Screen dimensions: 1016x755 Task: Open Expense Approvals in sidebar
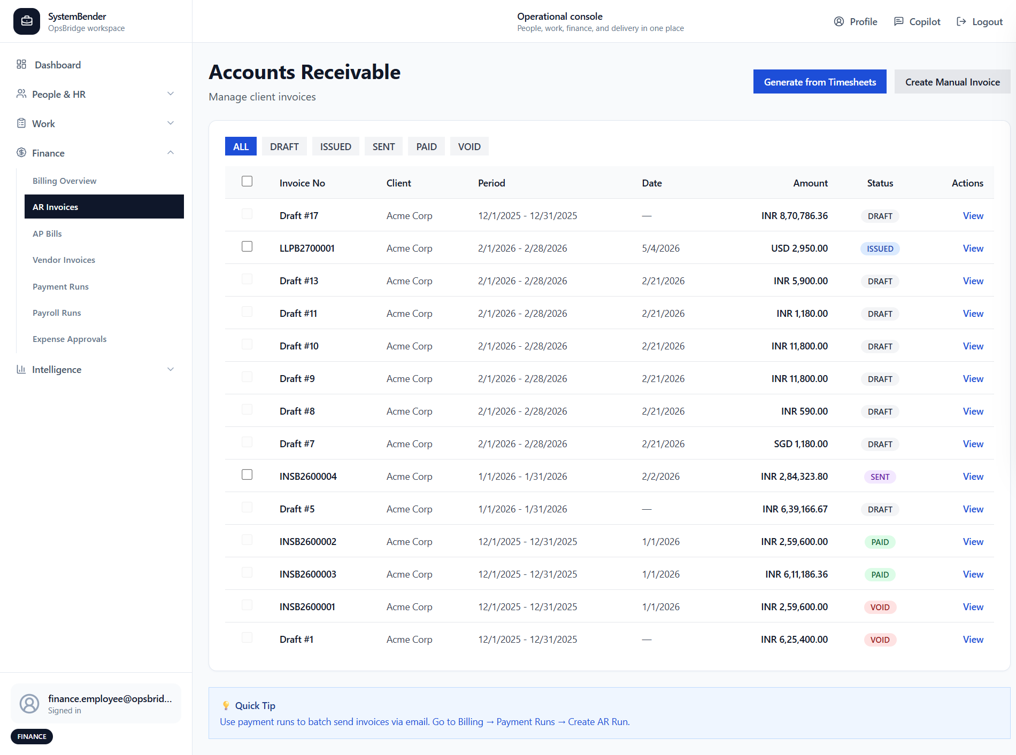coord(104,339)
